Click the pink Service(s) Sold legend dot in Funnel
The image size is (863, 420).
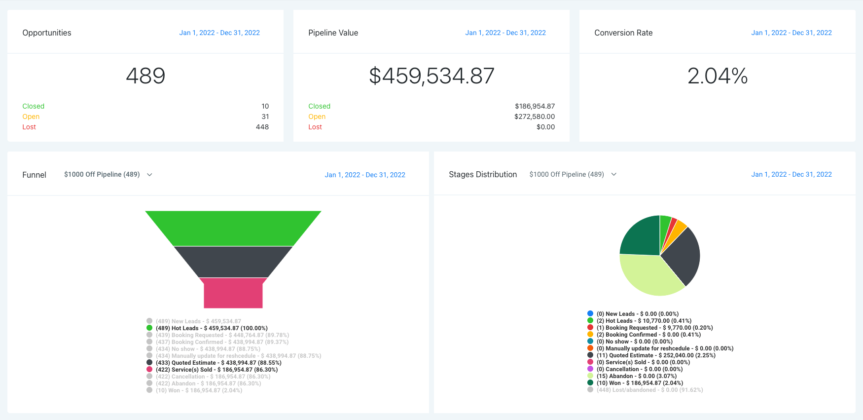[x=149, y=369]
